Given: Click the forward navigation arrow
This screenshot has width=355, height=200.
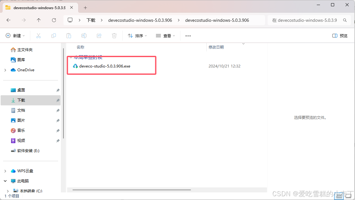Looking at the screenshot, I should pos(24,20).
